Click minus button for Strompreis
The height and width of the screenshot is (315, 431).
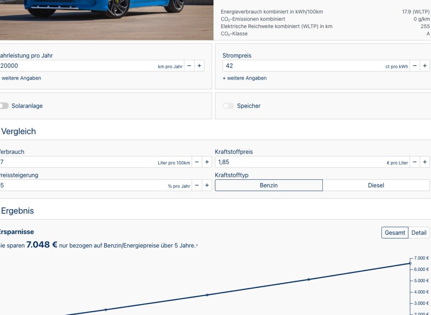415,66
